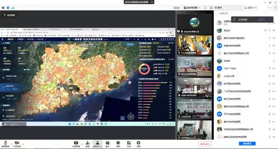Select member 开平市自然资源局 in the list
The height and width of the screenshot is (149, 278).
246,114
